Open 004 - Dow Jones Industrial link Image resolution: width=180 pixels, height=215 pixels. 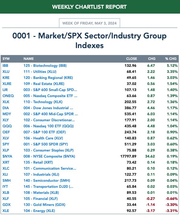(48, 108)
